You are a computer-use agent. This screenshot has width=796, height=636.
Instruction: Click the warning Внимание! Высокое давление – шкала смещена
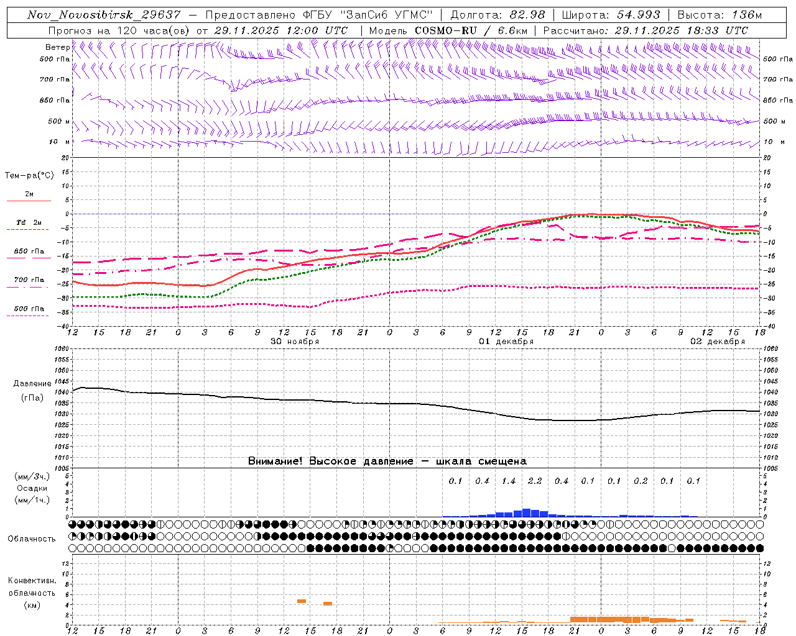[x=387, y=461]
